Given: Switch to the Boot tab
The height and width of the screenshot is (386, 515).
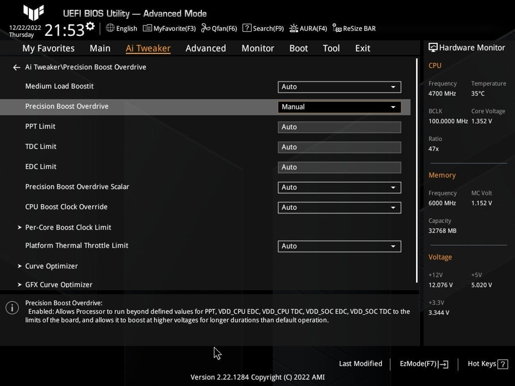Looking at the screenshot, I should pyautogui.click(x=299, y=49).
